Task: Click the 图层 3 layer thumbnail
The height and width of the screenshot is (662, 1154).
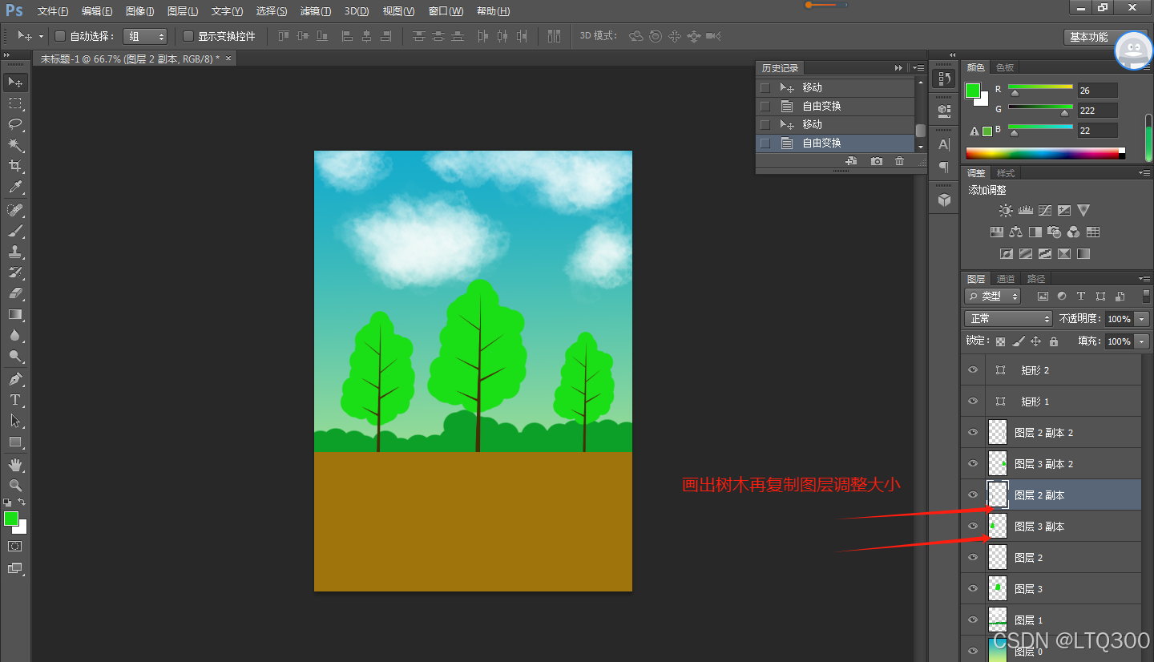Action: pos(998,588)
